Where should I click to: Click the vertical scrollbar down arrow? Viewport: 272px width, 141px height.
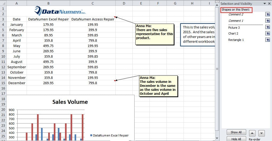(217, 138)
